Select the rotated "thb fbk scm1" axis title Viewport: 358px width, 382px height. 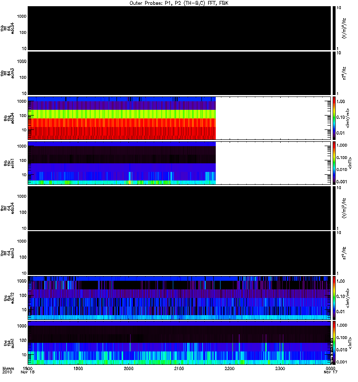click(9, 163)
